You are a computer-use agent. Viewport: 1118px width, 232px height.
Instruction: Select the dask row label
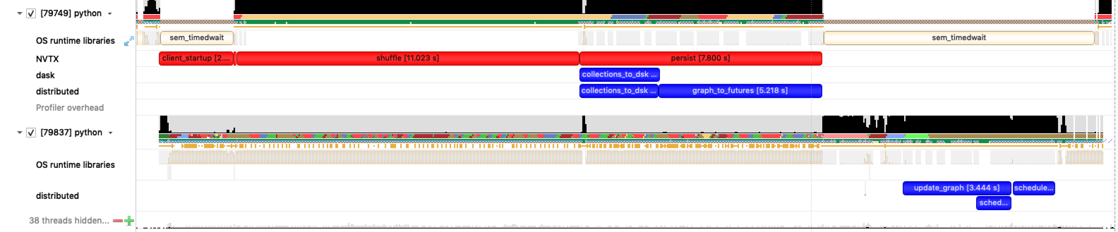(45, 75)
